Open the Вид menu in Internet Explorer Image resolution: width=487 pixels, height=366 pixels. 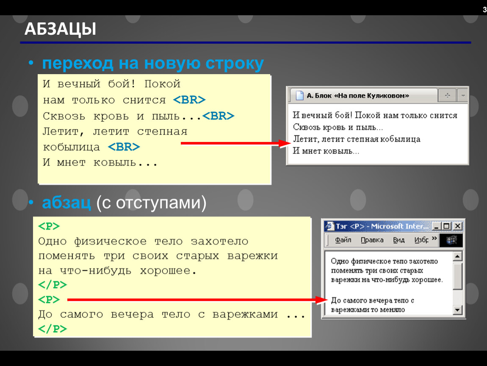[x=398, y=240]
